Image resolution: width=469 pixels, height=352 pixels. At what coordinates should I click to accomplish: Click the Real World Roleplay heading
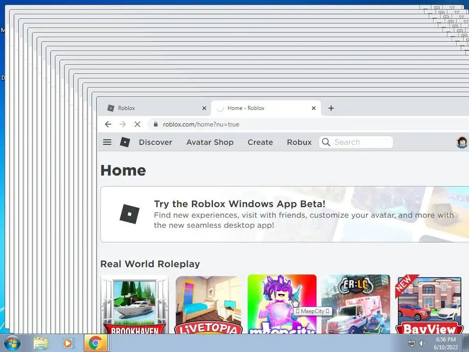(x=150, y=264)
